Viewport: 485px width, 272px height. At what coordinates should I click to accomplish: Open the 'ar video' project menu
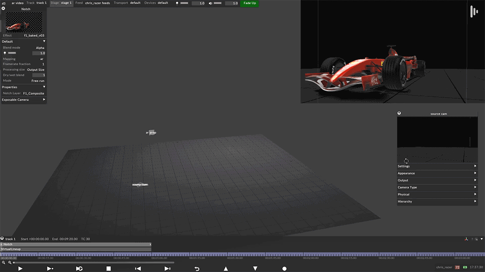click(18, 3)
